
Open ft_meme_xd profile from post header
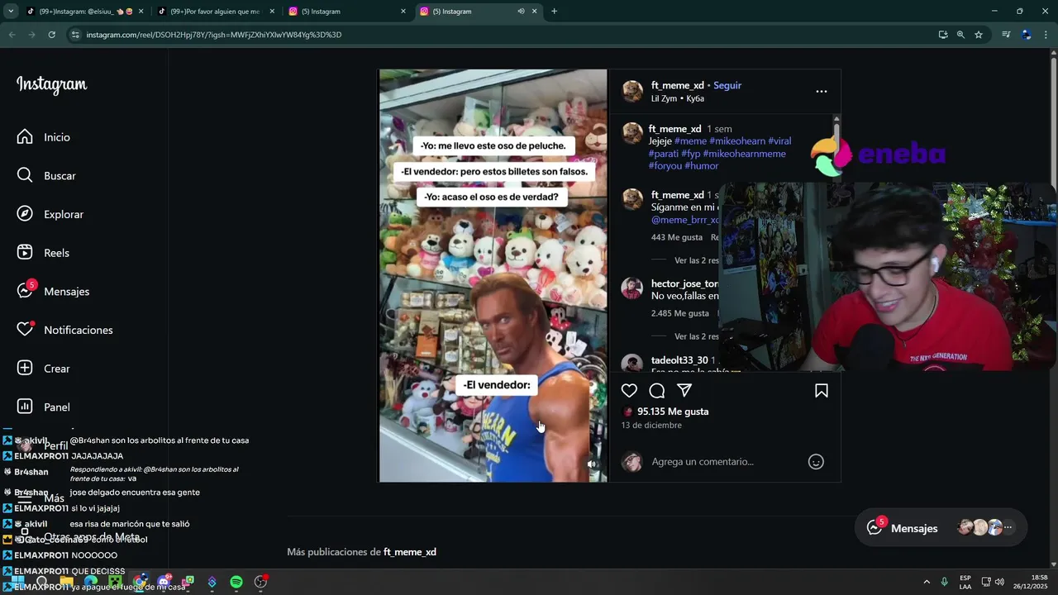[x=678, y=85]
